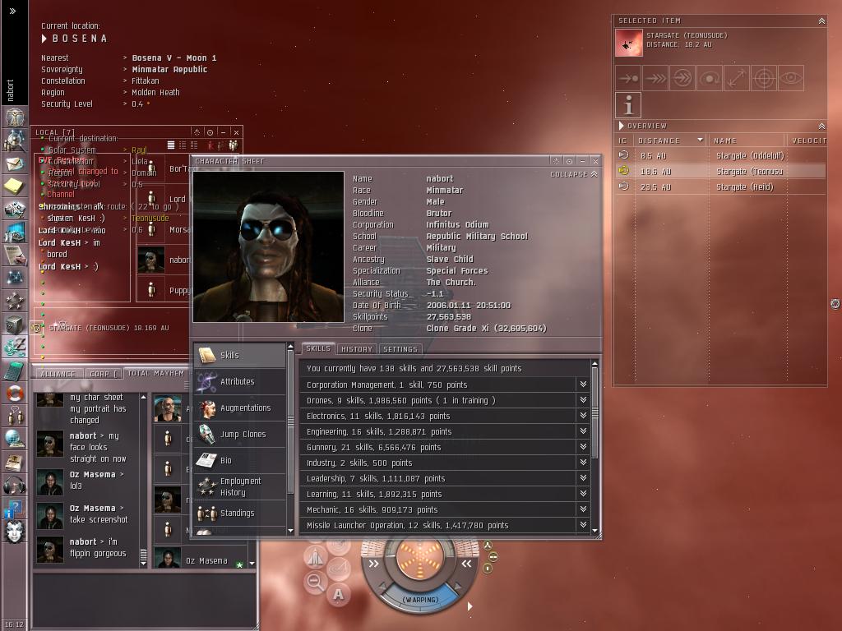Click the Character Sheet navigation list scrollbar
842x631 pixels.
290,439
